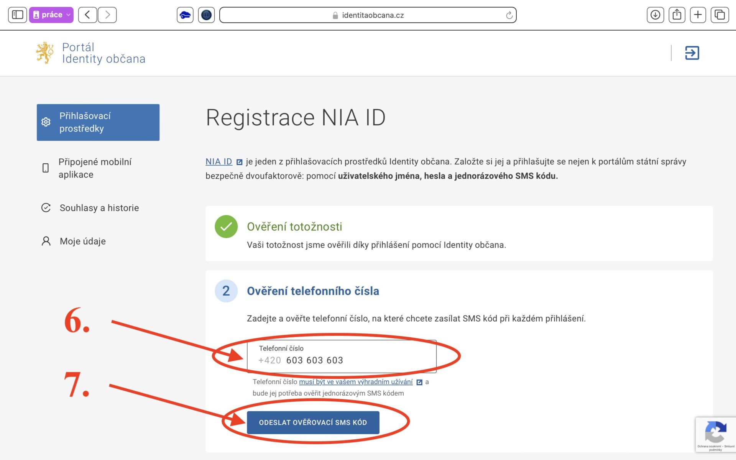
Task: Show Safari downloads
Action: [655, 15]
